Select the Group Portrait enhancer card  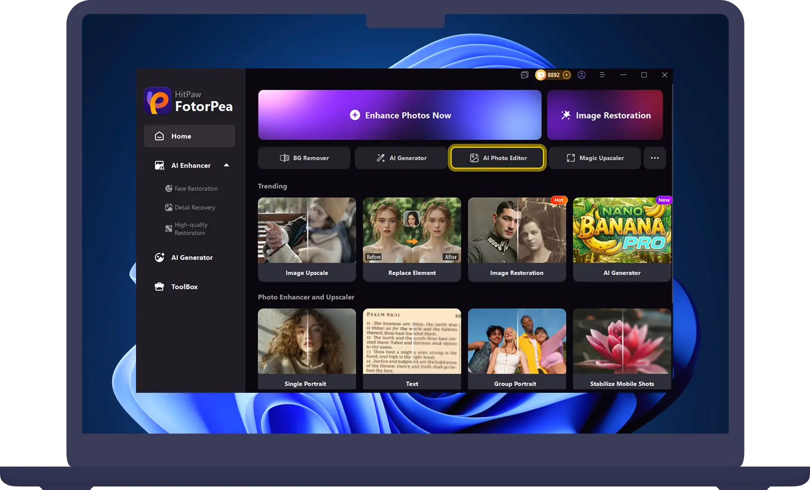click(517, 349)
